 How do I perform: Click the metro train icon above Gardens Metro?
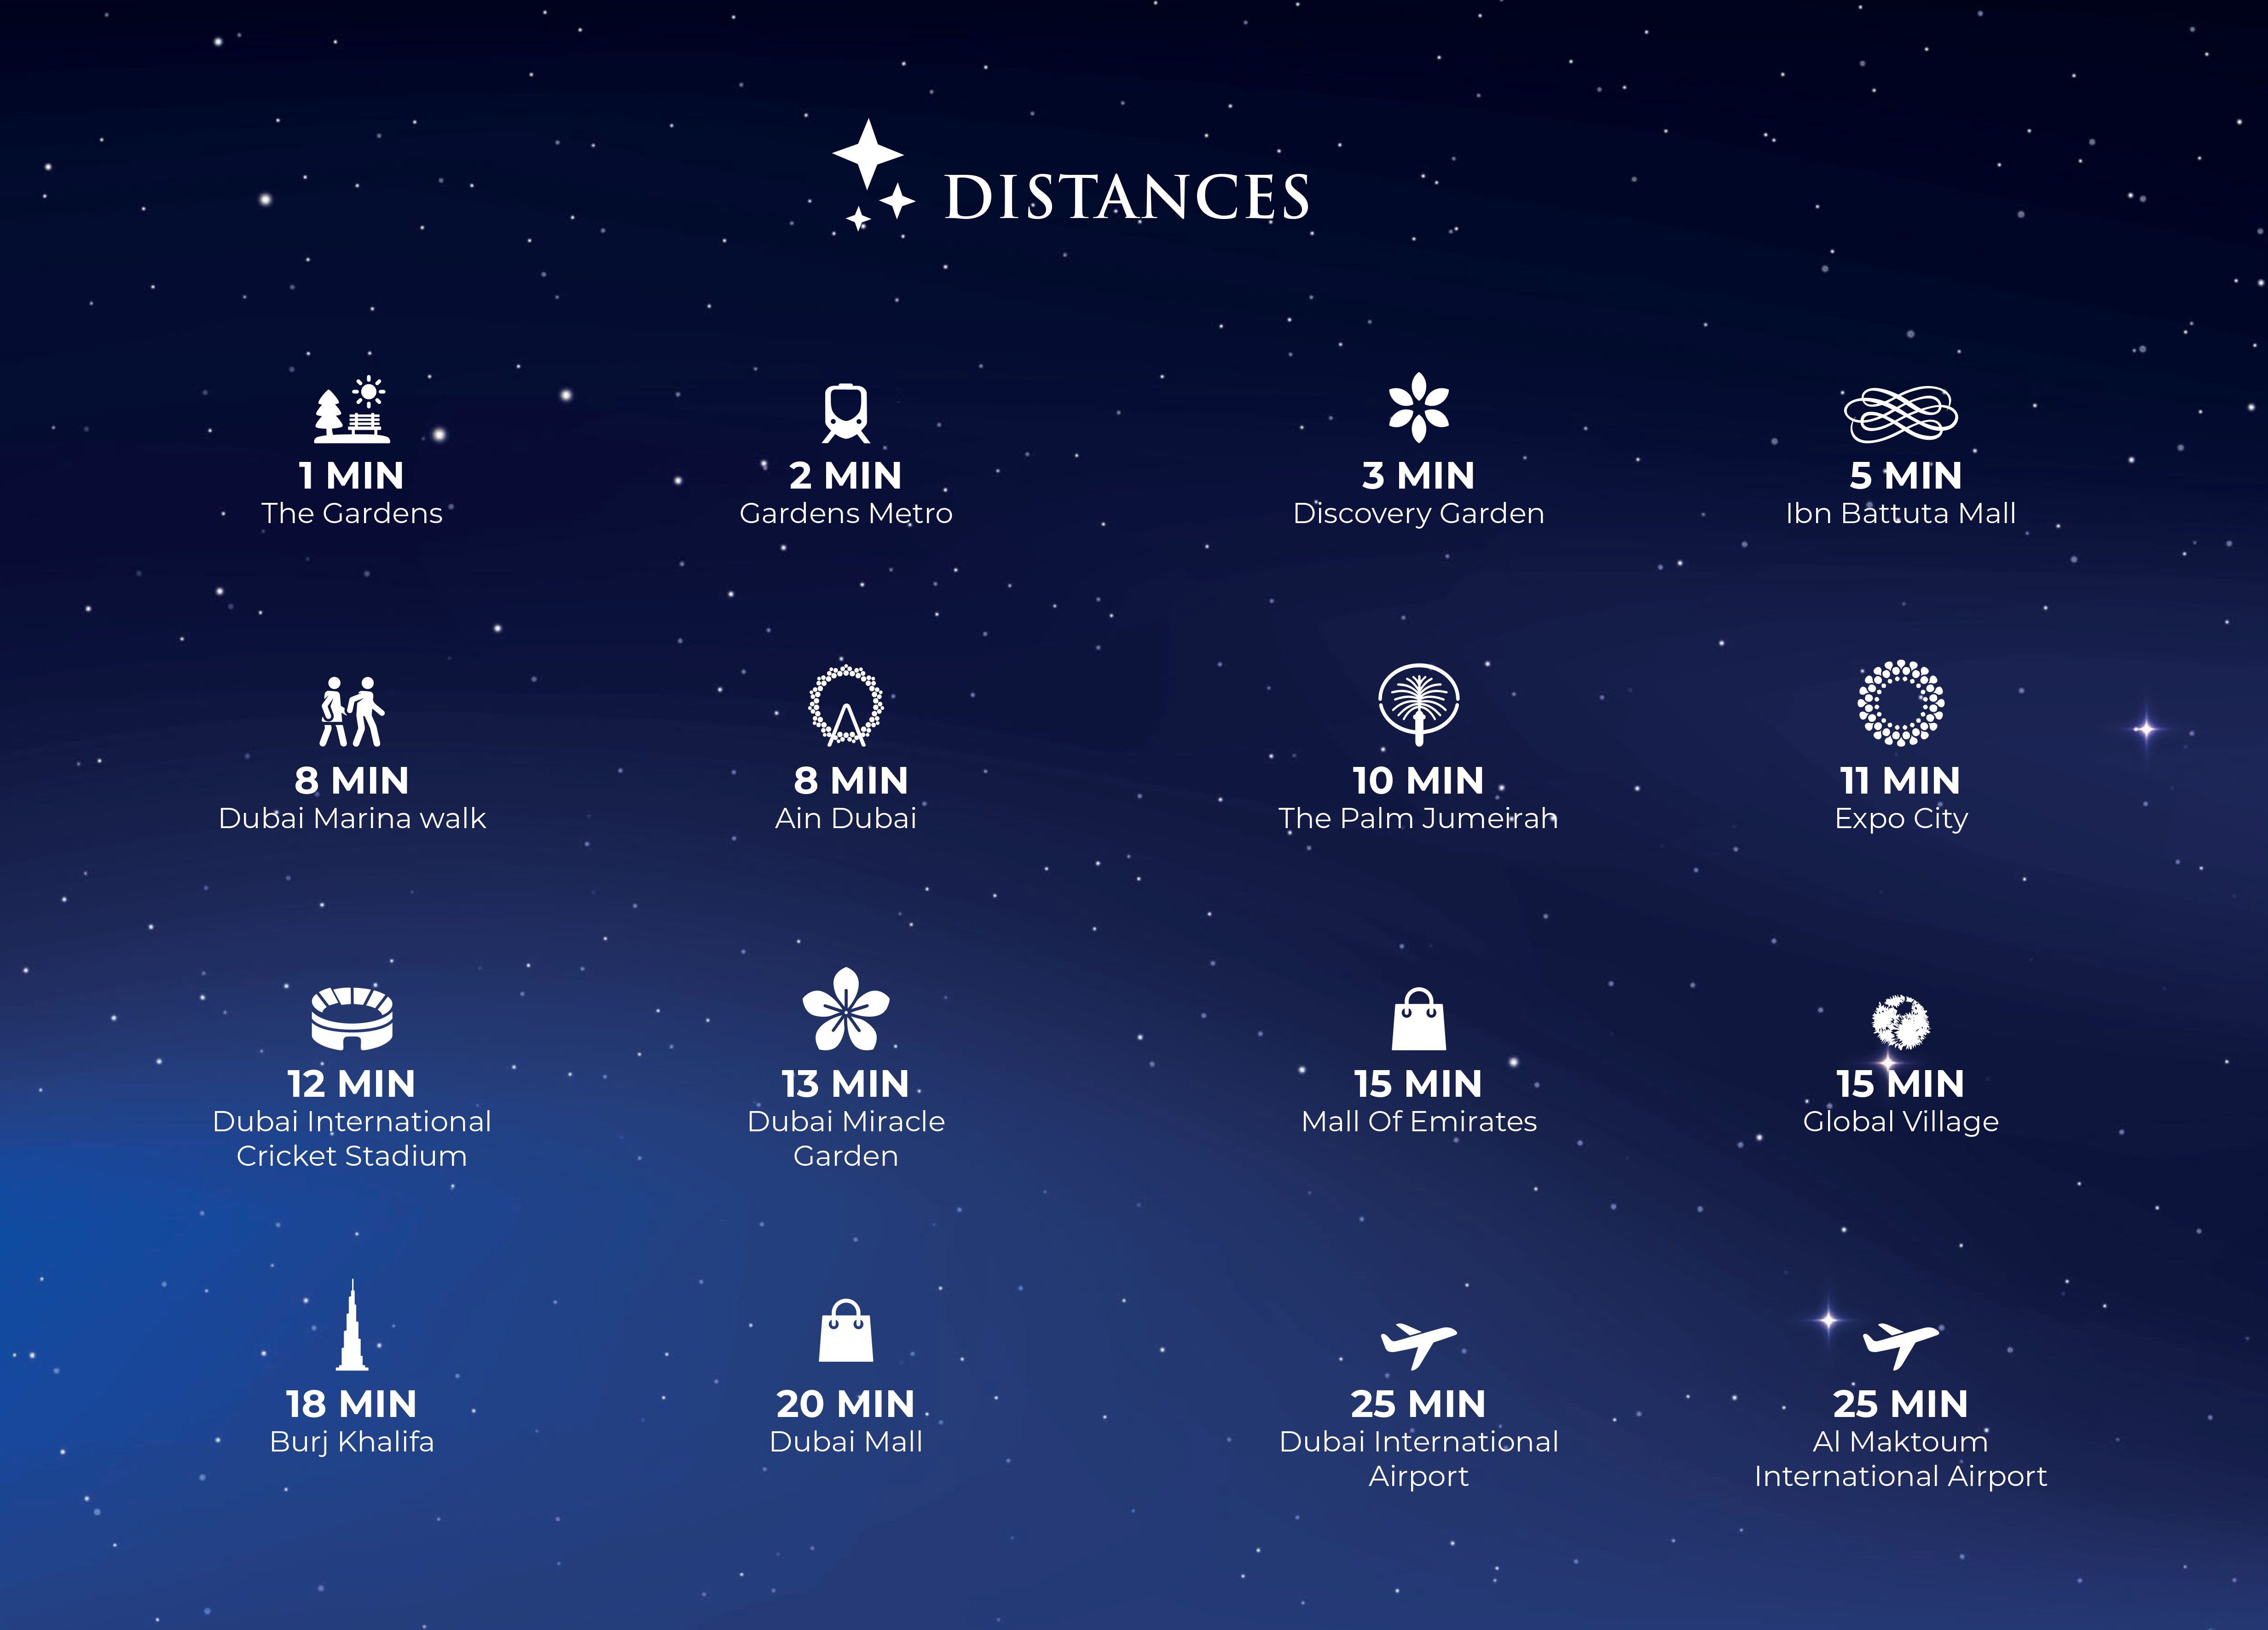[846, 413]
